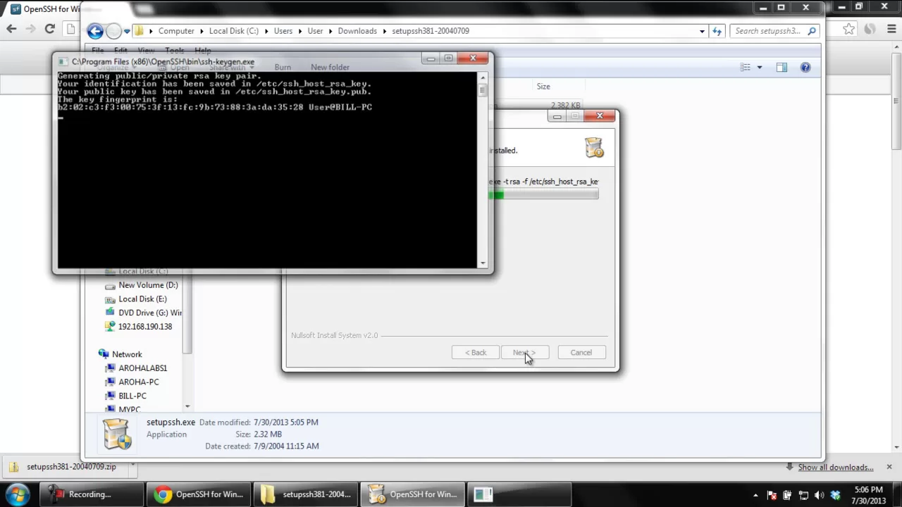
Task: Click the navigation pane scroll down arrow
Action: (187, 406)
